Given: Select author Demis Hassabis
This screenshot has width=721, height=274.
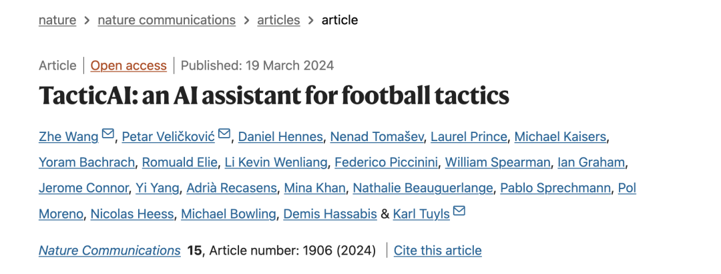Looking at the screenshot, I should 330,214.
